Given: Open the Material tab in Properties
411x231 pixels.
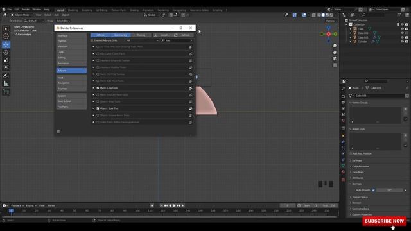Looking at the screenshot, I should (343, 172).
